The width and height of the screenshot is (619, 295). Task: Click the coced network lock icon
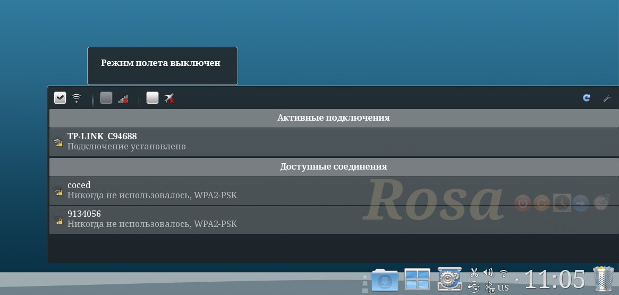click(58, 191)
